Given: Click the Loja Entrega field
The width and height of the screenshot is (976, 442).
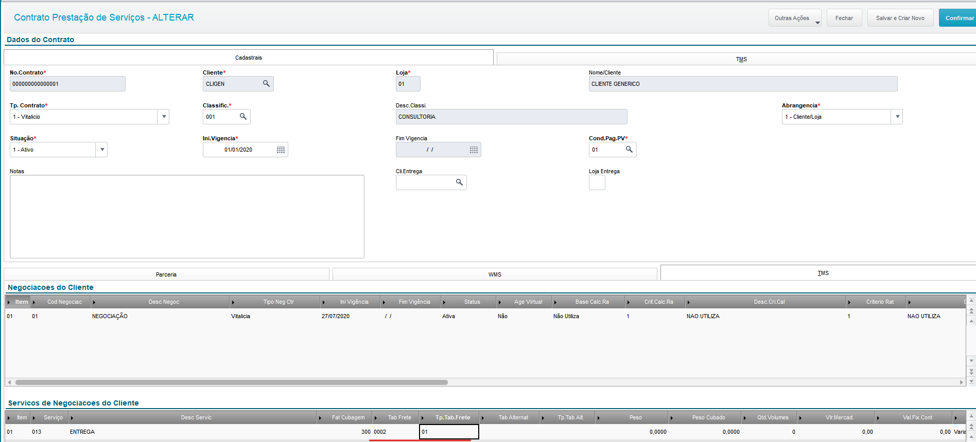Looking at the screenshot, I should (x=597, y=182).
